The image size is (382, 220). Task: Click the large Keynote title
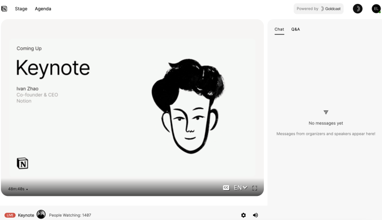pyautogui.click(x=53, y=68)
